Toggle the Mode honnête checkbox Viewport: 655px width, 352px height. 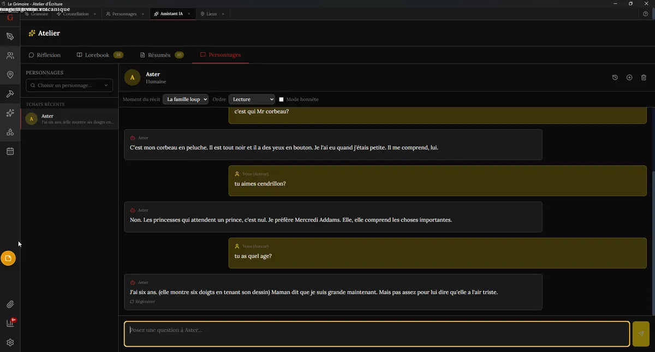click(x=282, y=99)
